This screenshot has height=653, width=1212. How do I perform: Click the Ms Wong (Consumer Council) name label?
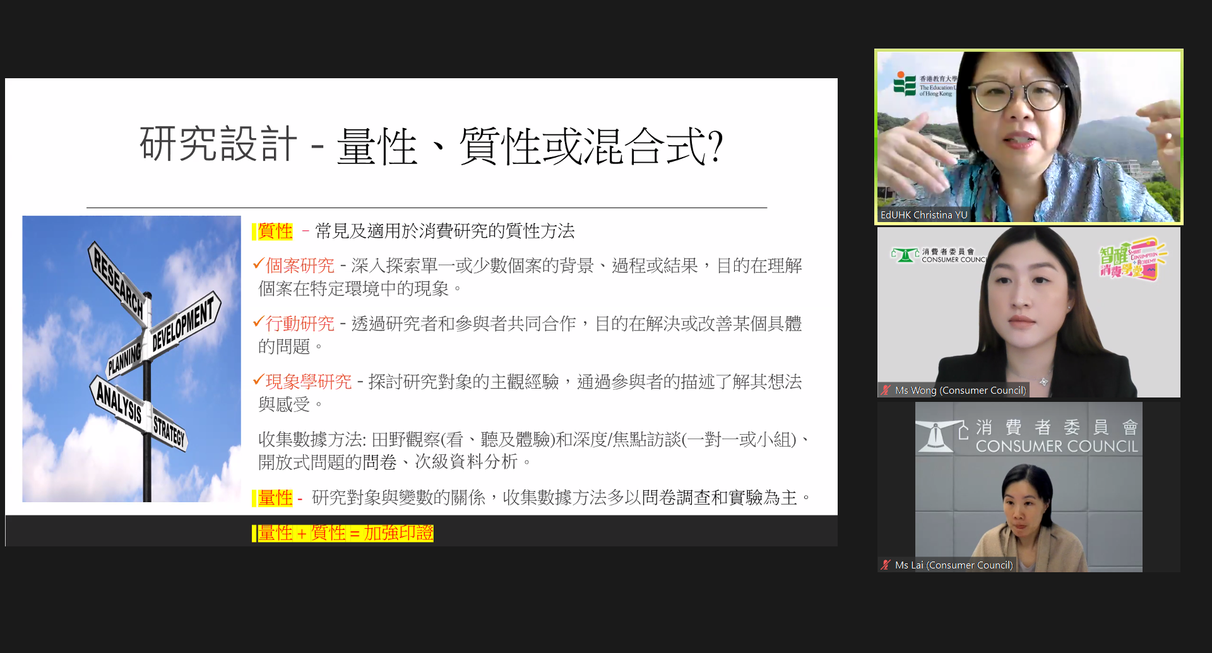tap(960, 391)
